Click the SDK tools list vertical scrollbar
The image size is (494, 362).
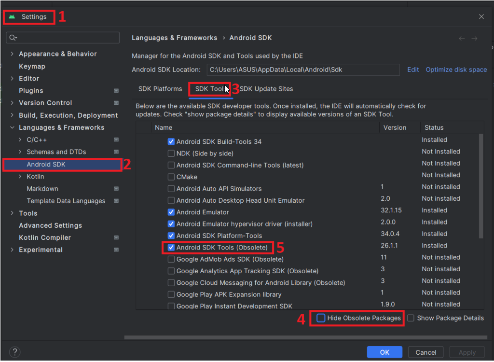click(481, 186)
